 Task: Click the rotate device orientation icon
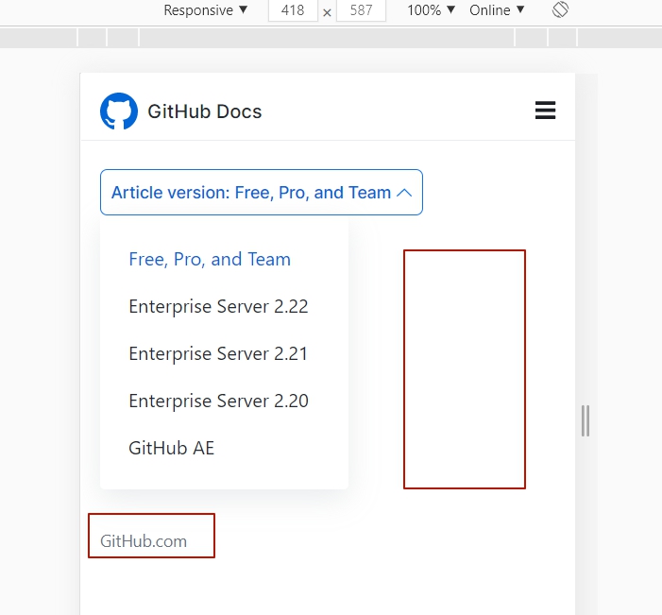click(560, 9)
